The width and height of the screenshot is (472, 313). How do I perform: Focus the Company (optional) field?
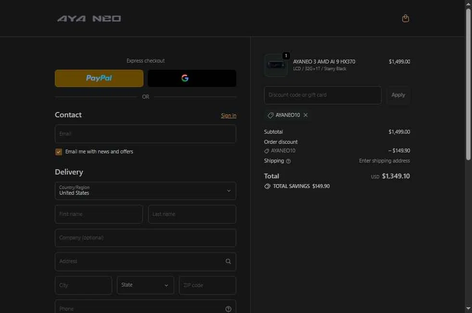[145, 238]
